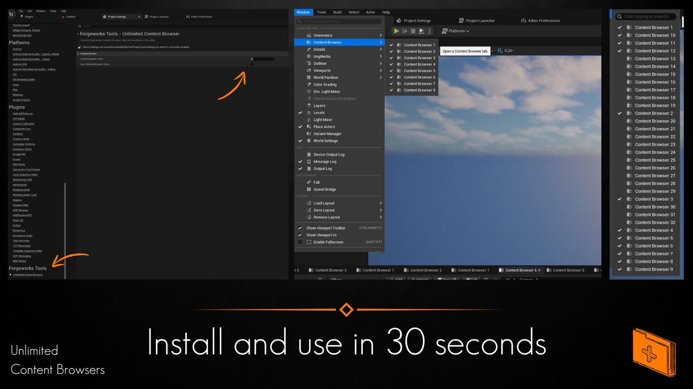Disable the Show Viewport UI checkbox
Viewport: 693px width, 389px height.
click(x=300, y=235)
